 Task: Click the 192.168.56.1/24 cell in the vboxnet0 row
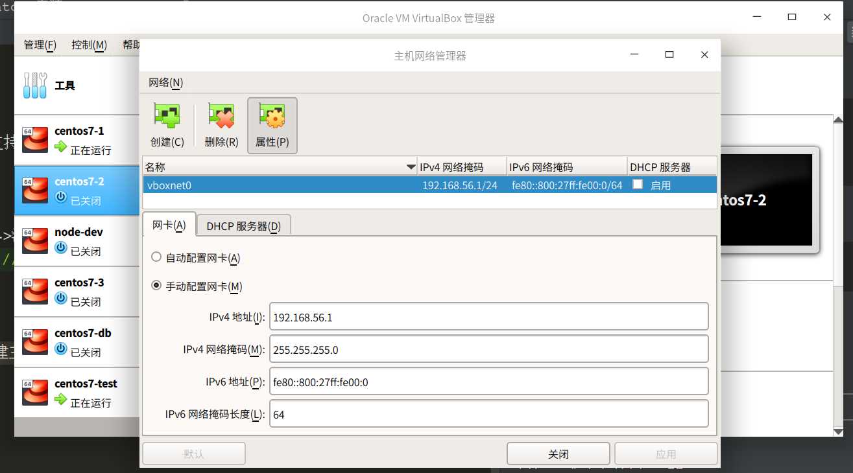[x=460, y=185]
